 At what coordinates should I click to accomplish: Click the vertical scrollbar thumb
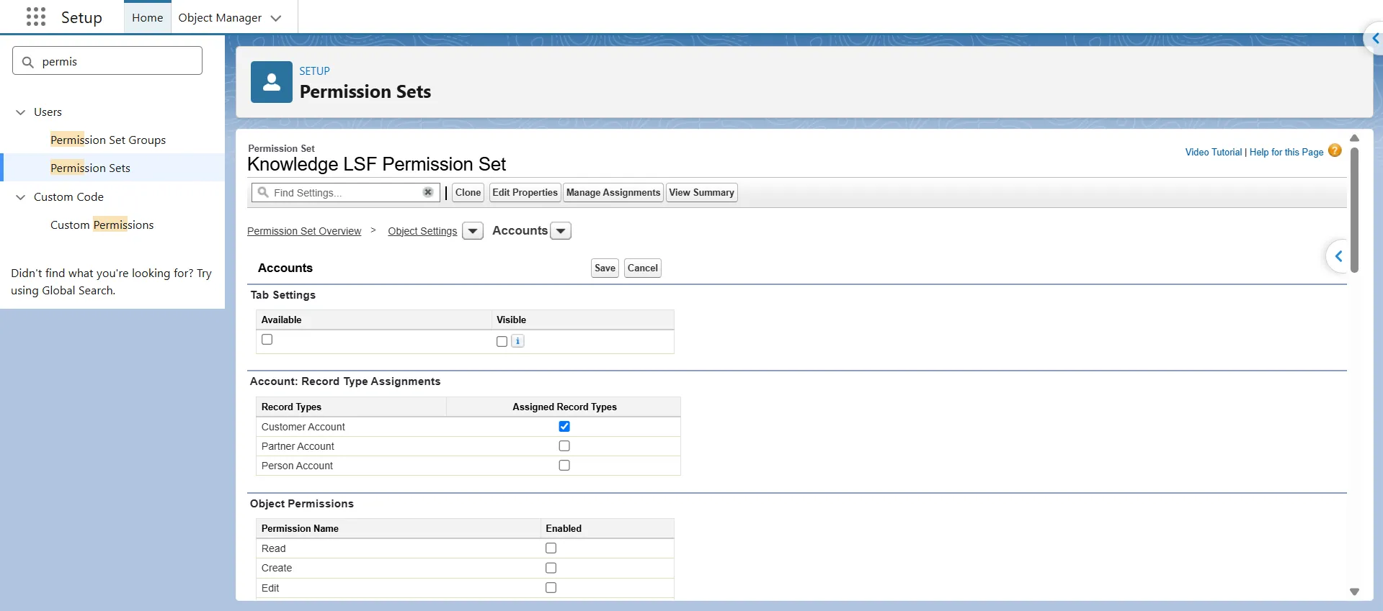tap(1354, 210)
